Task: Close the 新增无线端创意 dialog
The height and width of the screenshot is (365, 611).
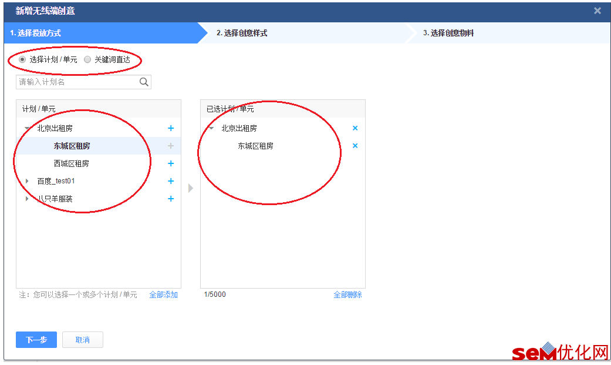Action: click(598, 11)
